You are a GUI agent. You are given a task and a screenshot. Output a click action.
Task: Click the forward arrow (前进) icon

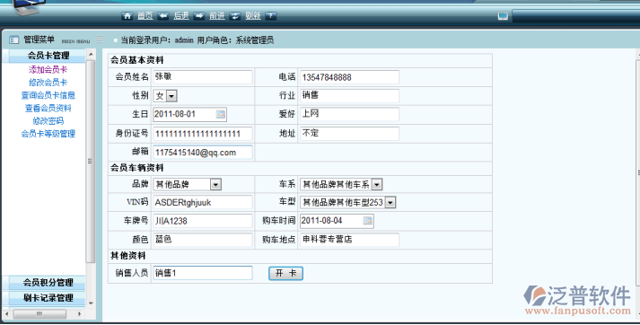pyautogui.click(x=199, y=16)
